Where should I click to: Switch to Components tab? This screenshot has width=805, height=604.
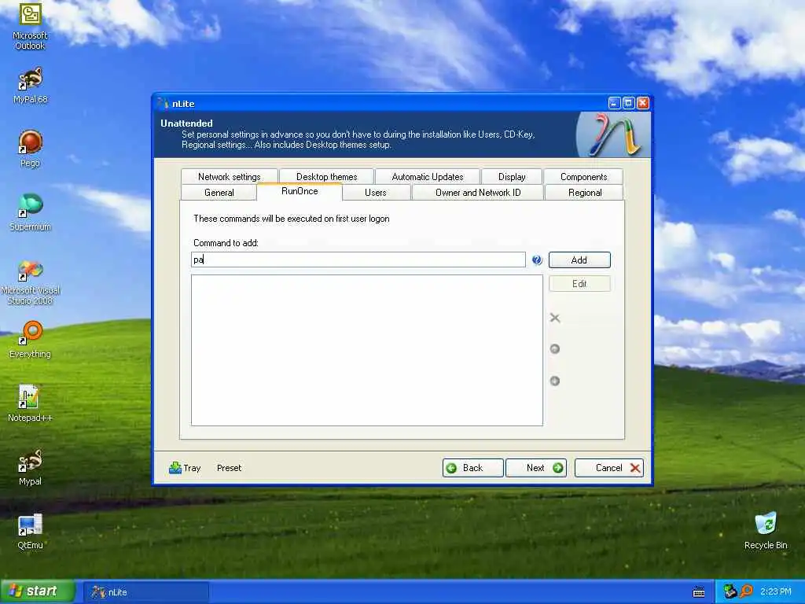pos(584,177)
